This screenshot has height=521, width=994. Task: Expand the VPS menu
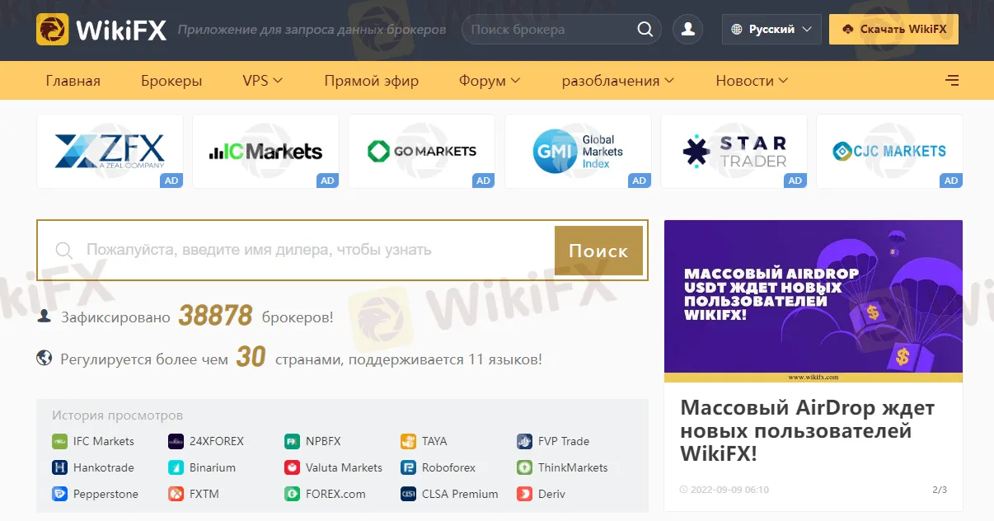pyautogui.click(x=263, y=81)
